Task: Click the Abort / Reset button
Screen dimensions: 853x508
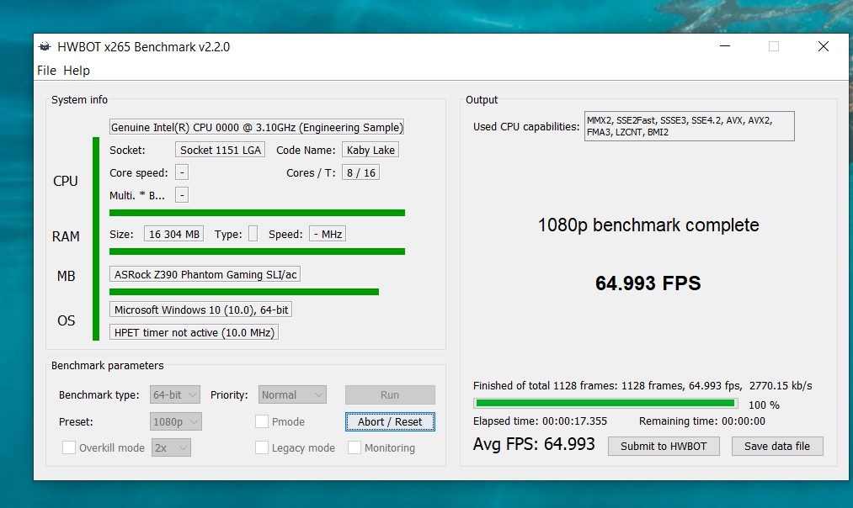Action: [390, 421]
